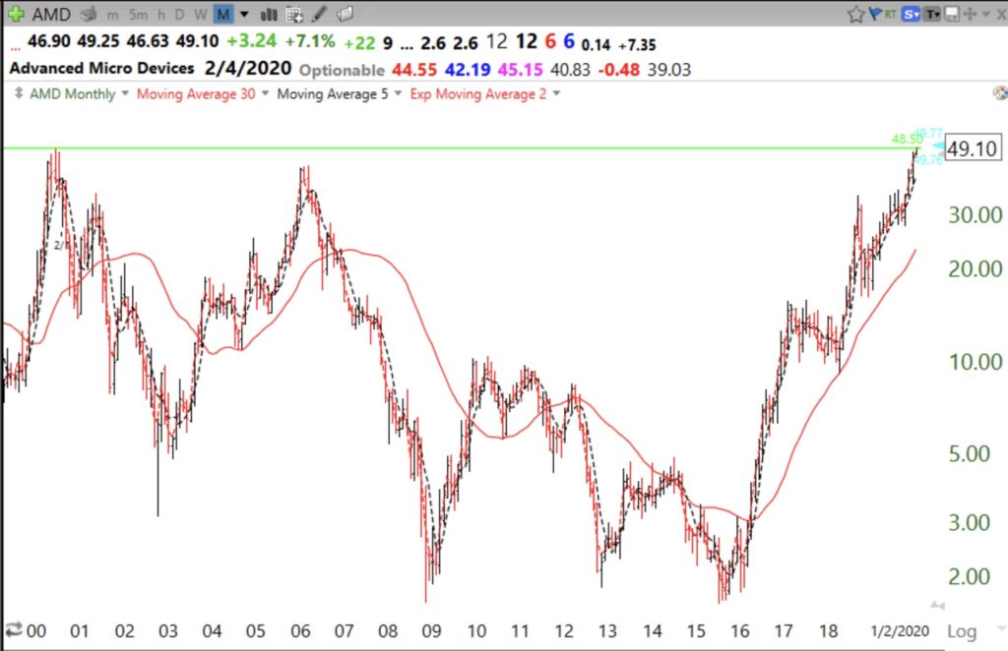1008x651 pixels.
Task: Open the scale options arrow beside Log
Action: [x=1000, y=627]
